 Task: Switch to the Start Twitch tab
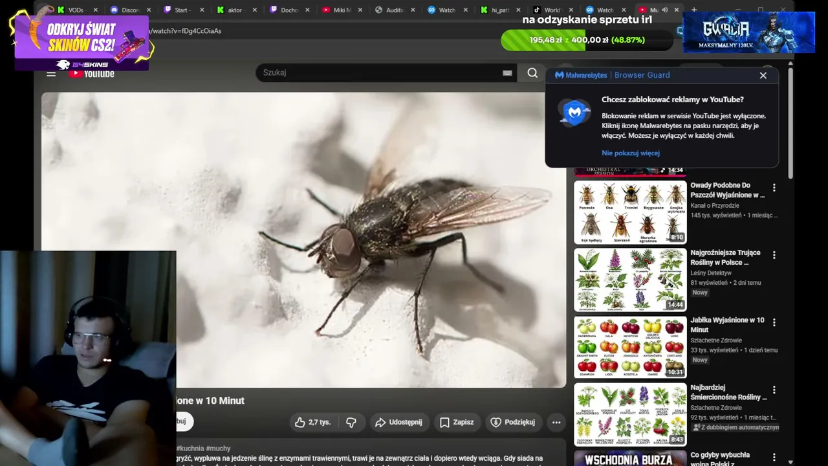(182, 10)
